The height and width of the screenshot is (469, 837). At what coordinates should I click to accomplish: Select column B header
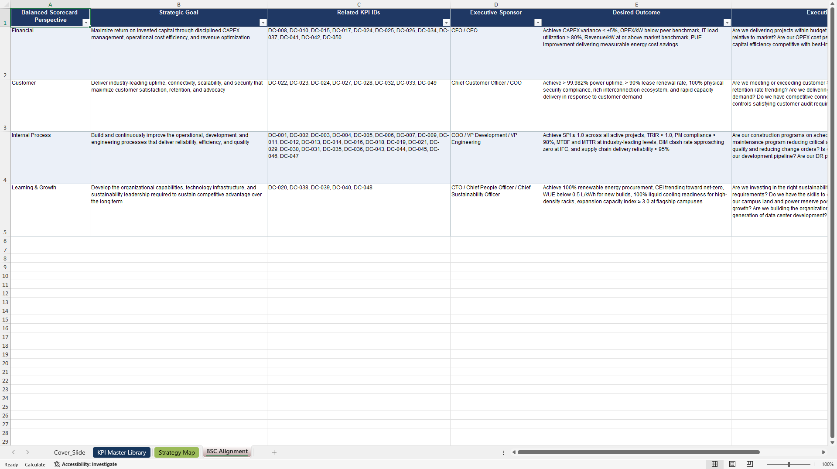coord(178,4)
